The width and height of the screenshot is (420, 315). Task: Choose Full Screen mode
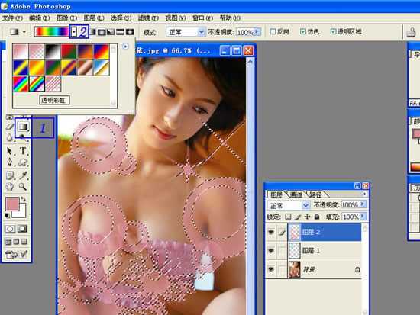pyautogui.click(x=24, y=242)
